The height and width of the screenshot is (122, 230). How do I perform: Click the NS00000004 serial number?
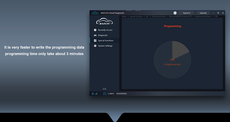(121, 94)
